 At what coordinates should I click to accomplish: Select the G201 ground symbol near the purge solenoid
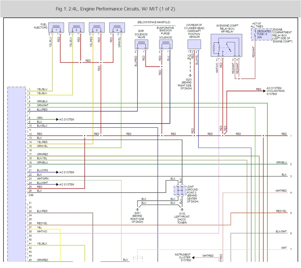[191, 75]
